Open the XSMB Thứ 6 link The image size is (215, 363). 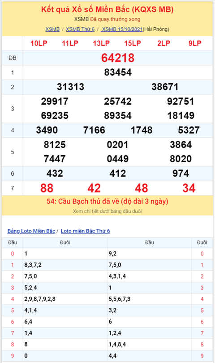[80, 30]
